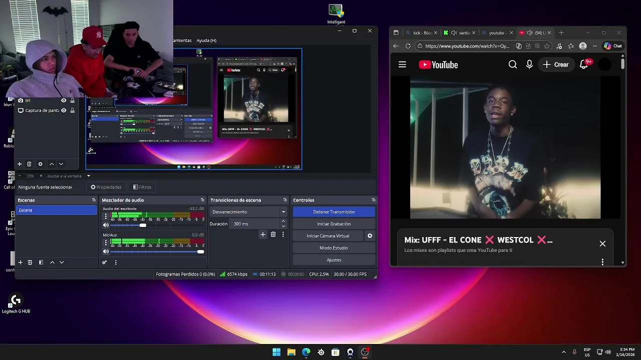Screen dimensions: 641x360
Task: Delete the selected source with the trash icon in Sources
Action: point(29,164)
